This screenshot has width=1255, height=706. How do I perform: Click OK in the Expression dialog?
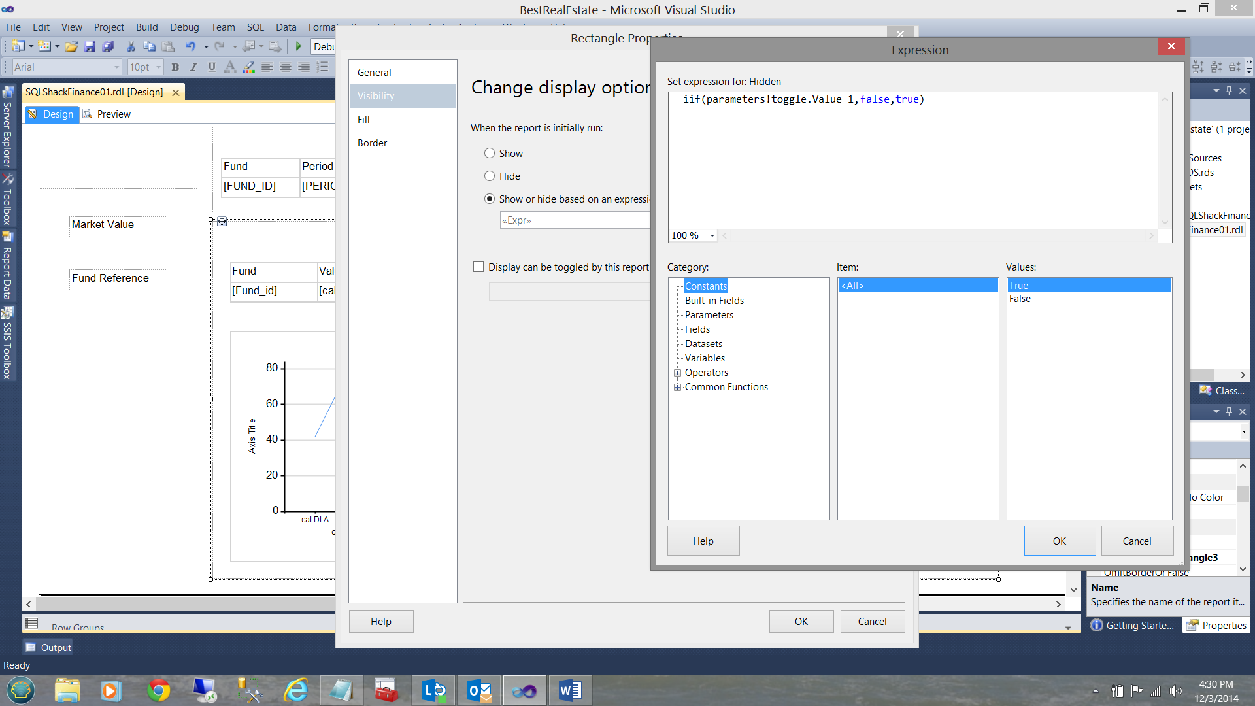tap(1059, 541)
